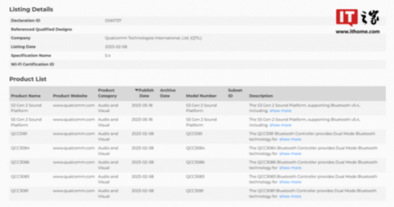Sort by the Model Number column header
Screen dimensions: 394x207
click(201, 96)
